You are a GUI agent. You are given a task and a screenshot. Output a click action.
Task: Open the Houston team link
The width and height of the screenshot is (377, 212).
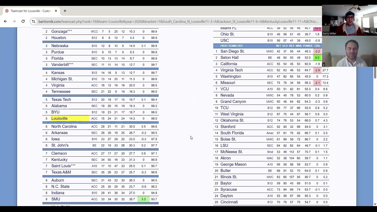[x=59, y=38]
